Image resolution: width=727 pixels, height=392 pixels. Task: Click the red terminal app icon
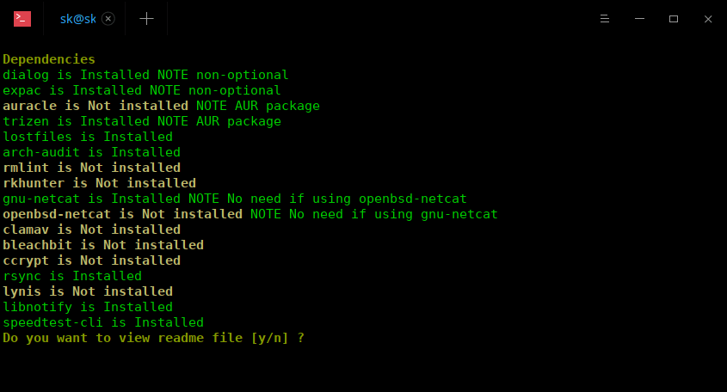[x=22, y=19]
